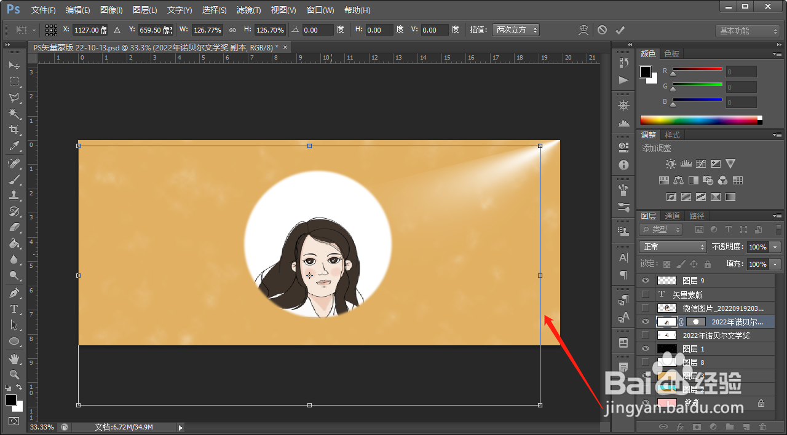This screenshot has width=787, height=435.
Task: Show the 微信图片 layer
Action: (645, 308)
